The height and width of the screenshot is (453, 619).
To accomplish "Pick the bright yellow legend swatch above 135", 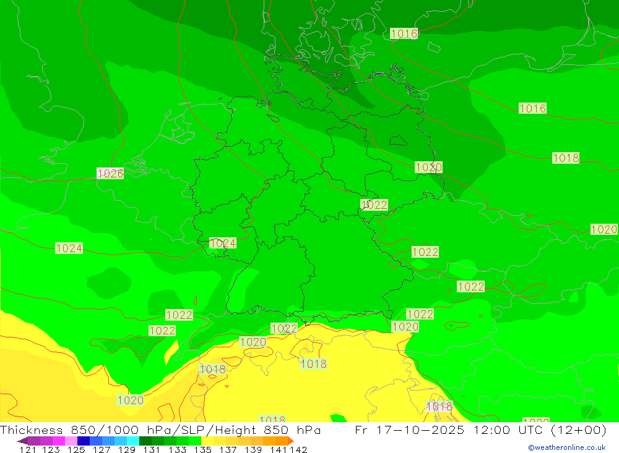I will coord(207,441).
